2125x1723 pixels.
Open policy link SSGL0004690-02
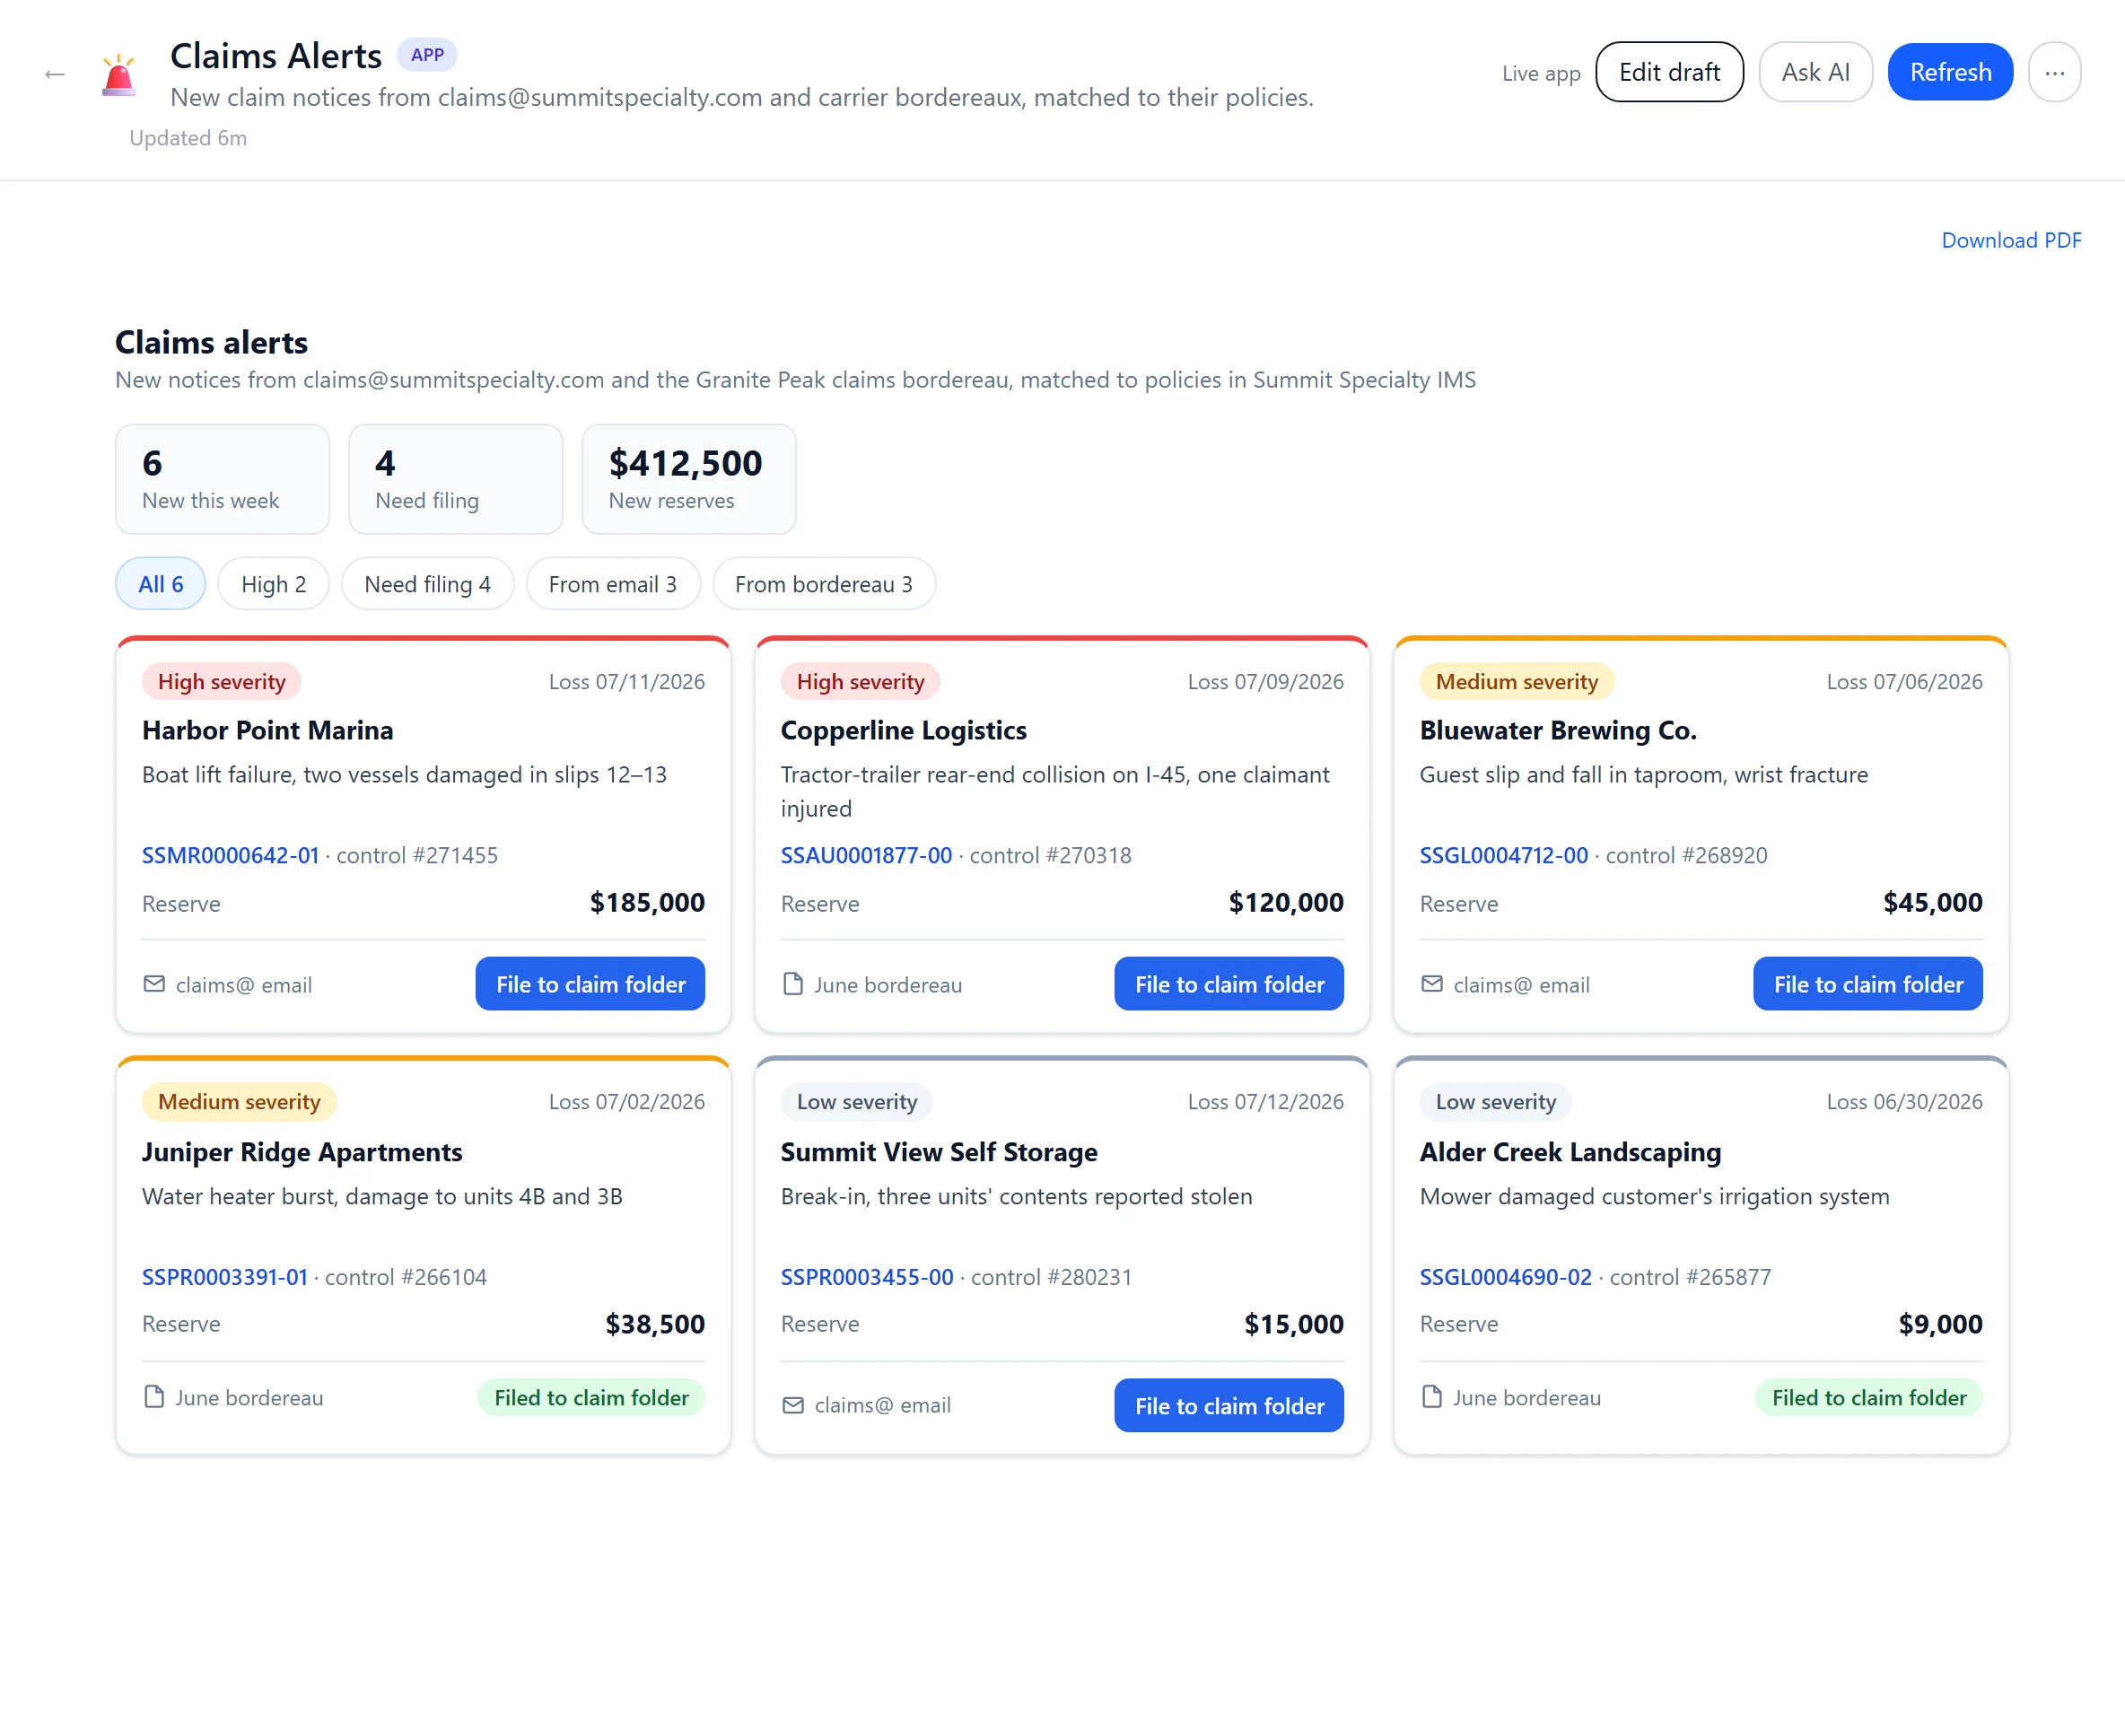[x=1505, y=1276]
